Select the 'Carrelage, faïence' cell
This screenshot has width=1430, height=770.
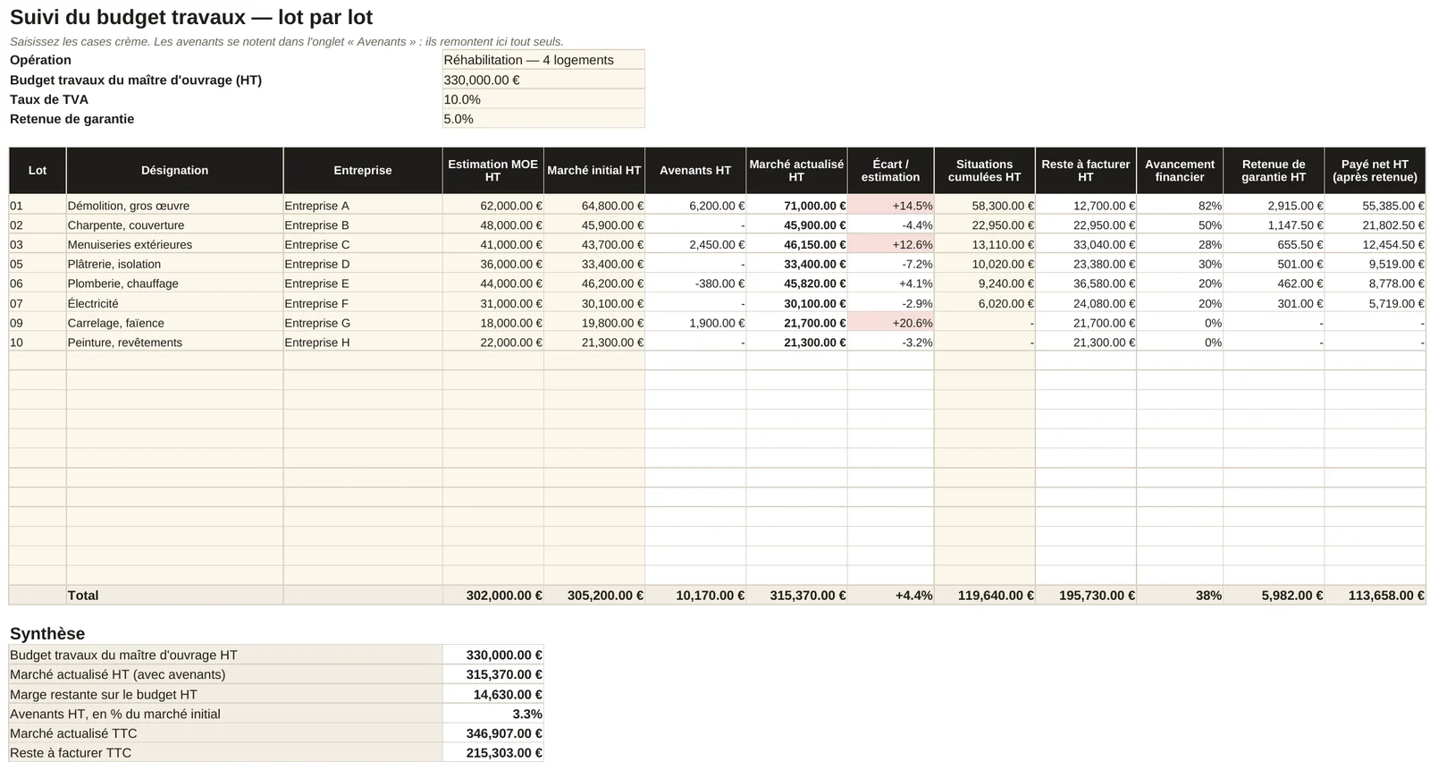pyautogui.click(x=174, y=323)
